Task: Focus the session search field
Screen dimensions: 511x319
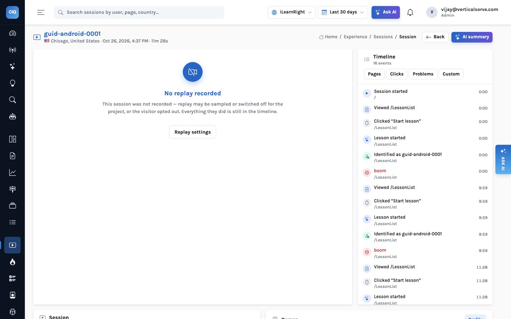Action: (139, 12)
